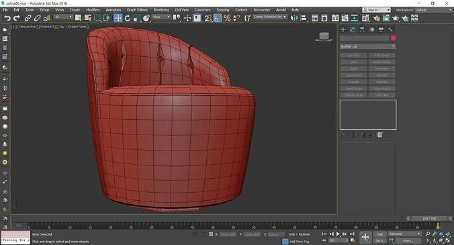The image size is (454, 245).
Task: Click the Go to End playback button
Action: [x=351, y=234]
